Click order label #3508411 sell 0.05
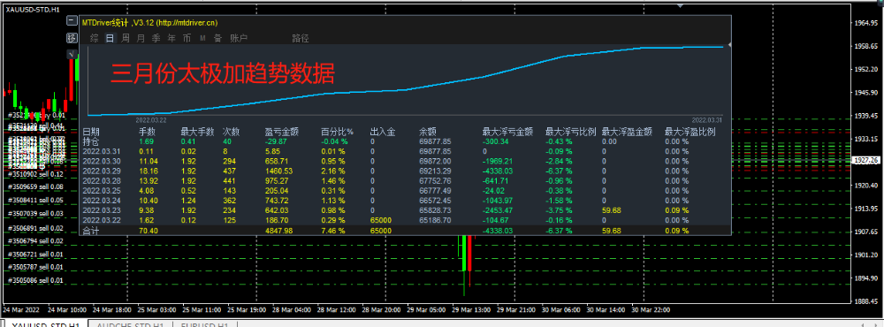 click(36, 200)
